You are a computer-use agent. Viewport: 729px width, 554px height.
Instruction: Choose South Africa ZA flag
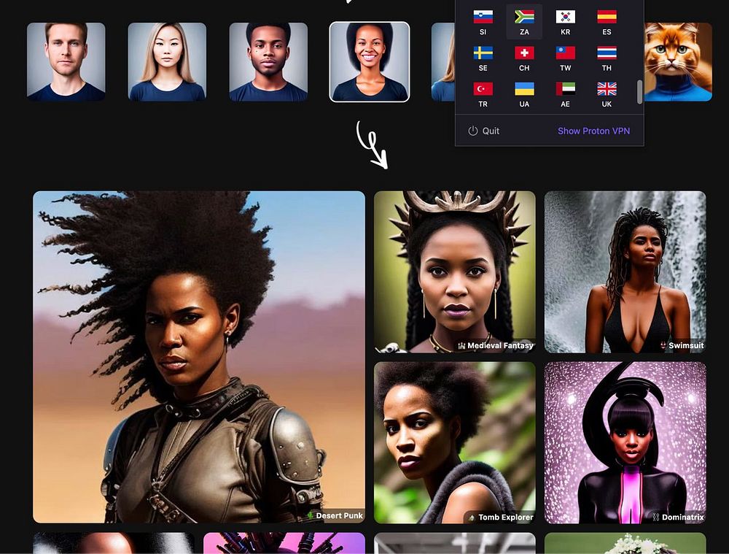pyautogui.click(x=524, y=17)
